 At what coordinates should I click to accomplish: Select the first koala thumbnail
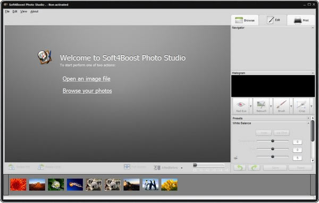click(x=94, y=185)
